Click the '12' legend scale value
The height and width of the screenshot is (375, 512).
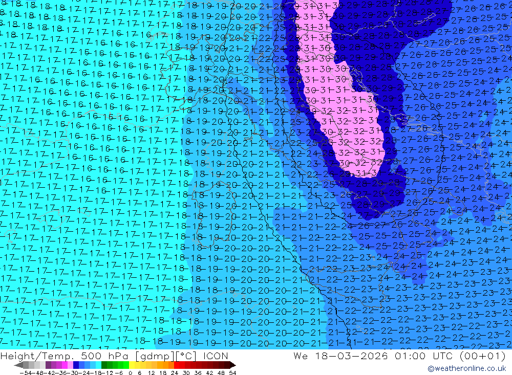point(152,373)
